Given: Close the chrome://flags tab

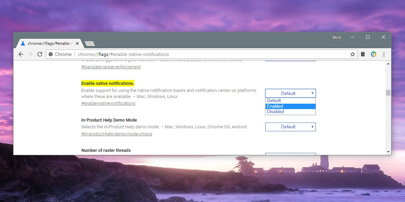Looking at the screenshot, I should point(77,44).
